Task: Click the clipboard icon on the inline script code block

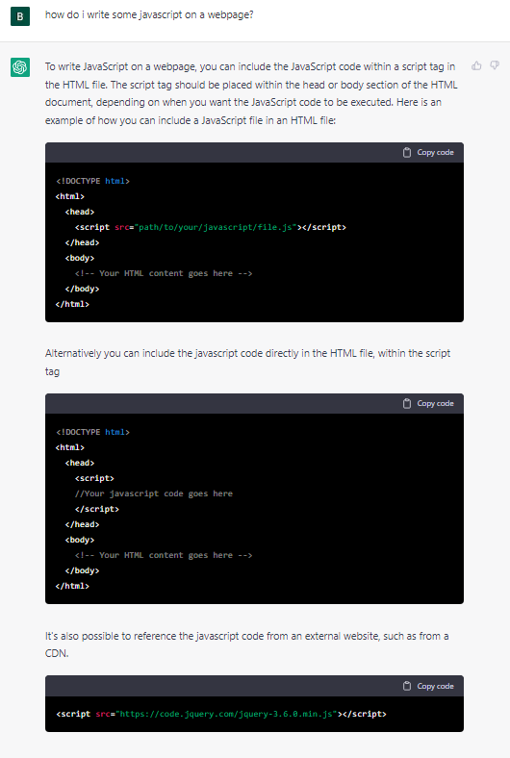Action: tap(407, 403)
